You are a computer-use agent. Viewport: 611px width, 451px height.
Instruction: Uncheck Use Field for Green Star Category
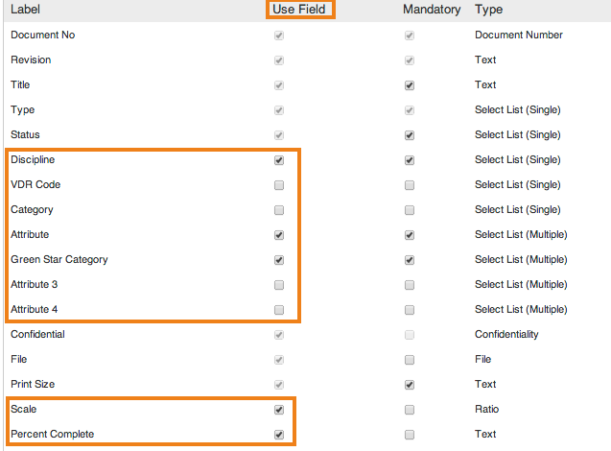pos(279,260)
